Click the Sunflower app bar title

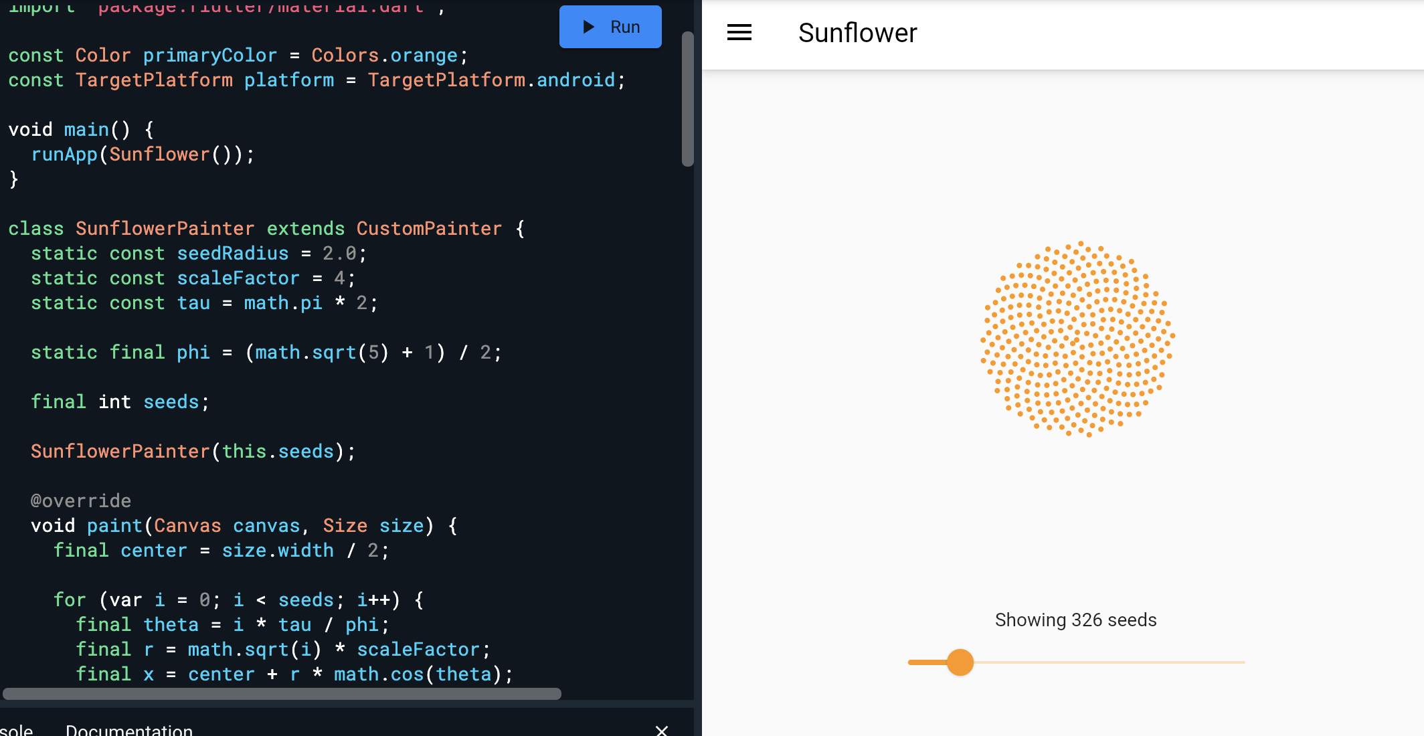pyautogui.click(x=857, y=33)
